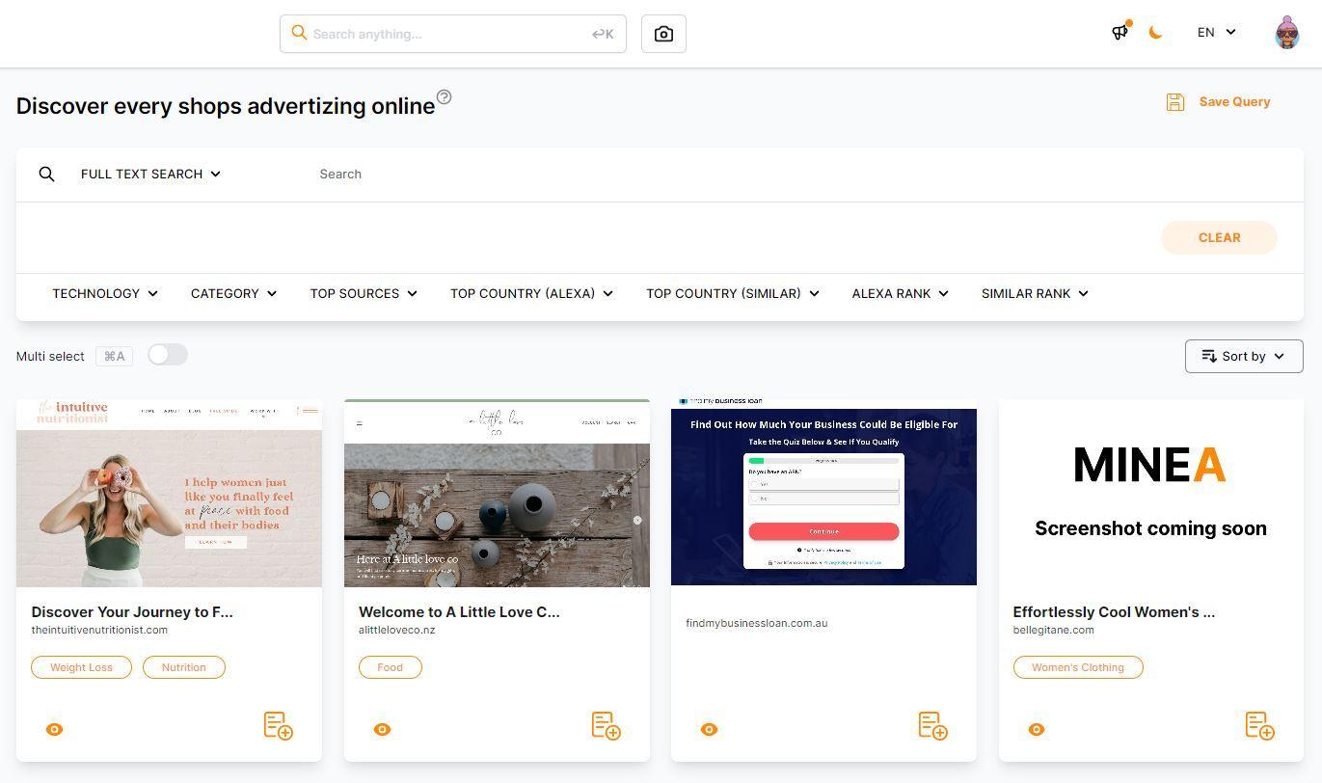The width and height of the screenshot is (1322, 783).
Task: Expand the CATEGORY filter
Action: click(234, 293)
